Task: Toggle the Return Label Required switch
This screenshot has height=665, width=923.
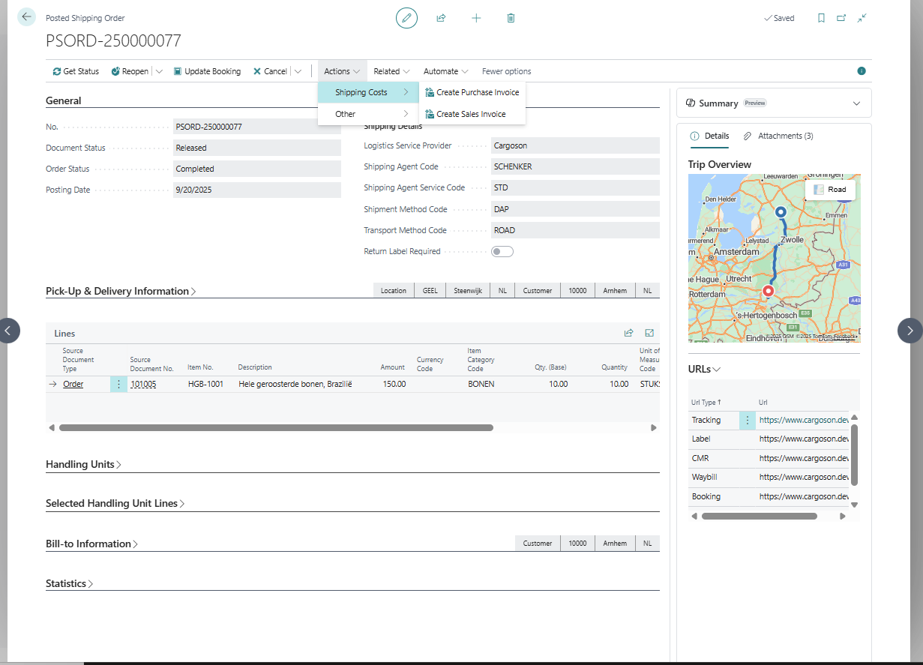Action: [502, 252]
